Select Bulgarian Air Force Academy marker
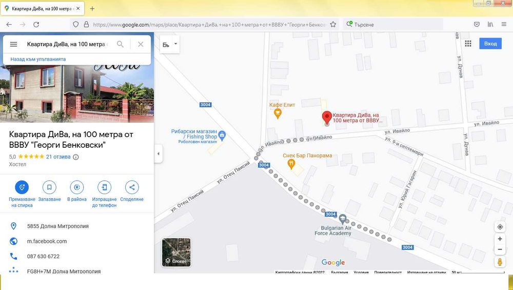The image size is (513, 290). (342, 219)
